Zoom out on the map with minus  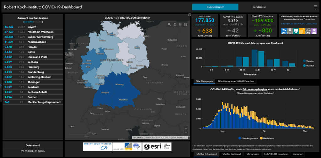click(186, 134)
